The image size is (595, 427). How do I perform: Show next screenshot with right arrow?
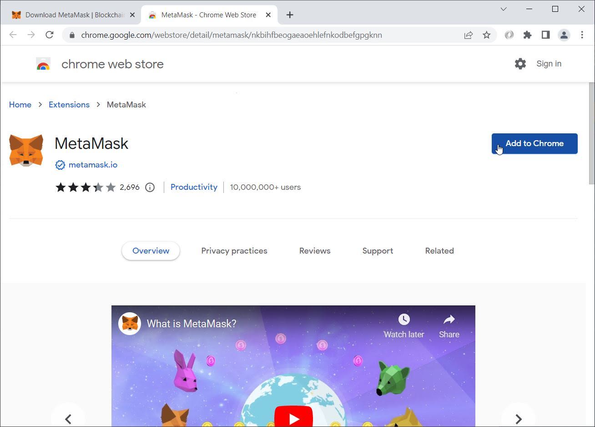pos(518,419)
